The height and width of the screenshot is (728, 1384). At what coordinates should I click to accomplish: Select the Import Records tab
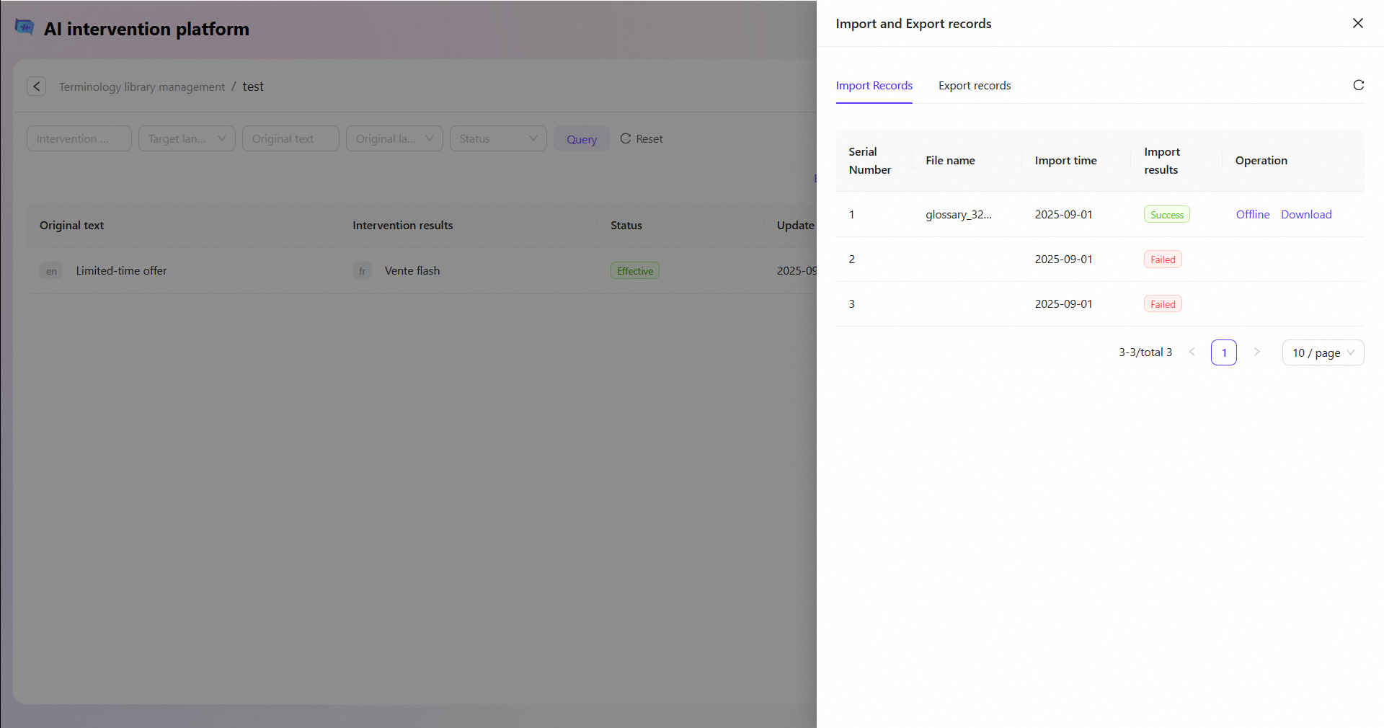click(874, 86)
